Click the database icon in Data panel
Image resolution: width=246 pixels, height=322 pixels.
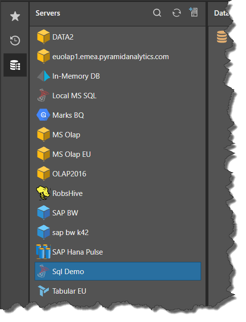click(222, 37)
